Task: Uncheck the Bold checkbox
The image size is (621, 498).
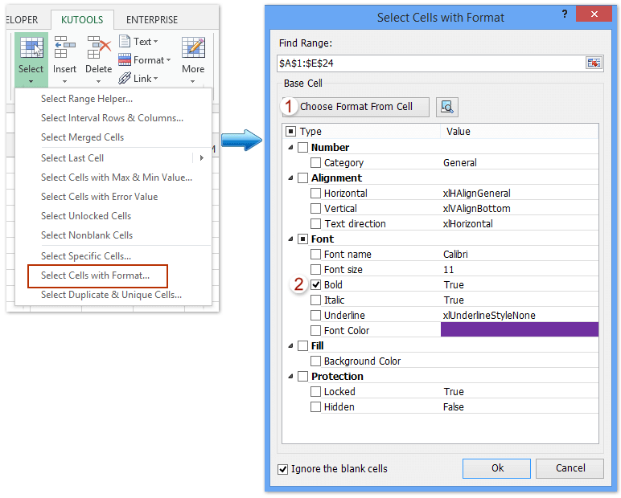Action: tap(316, 285)
